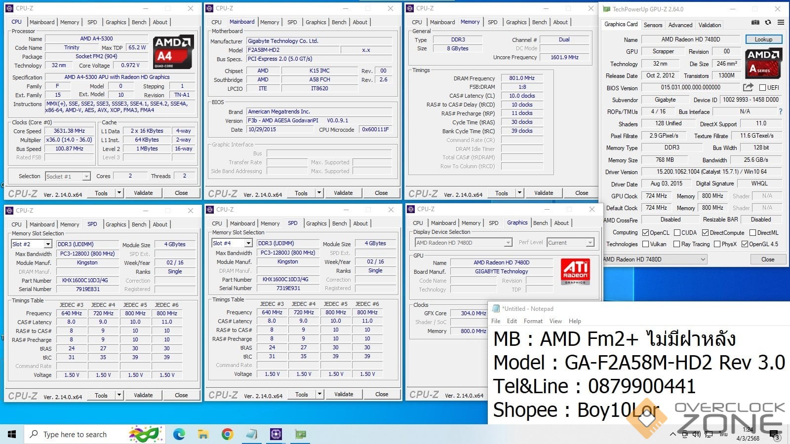Open the GPU selector dropdown in GPU-Z

pos(703,259)
